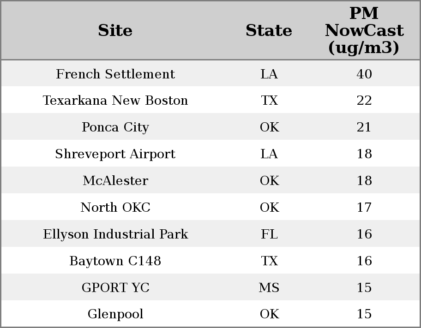Select the Glenpool site cell
The width and height of the screenshot is (421, 328).
[115, 314]
